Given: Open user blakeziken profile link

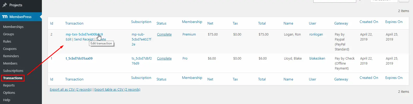Looking at the screenshot, I should (317, 58).
